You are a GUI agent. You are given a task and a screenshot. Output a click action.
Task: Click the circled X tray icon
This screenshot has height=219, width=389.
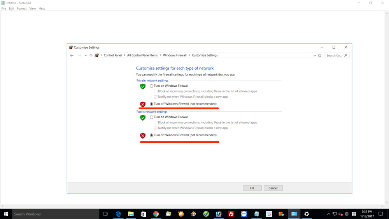(347, 214)
